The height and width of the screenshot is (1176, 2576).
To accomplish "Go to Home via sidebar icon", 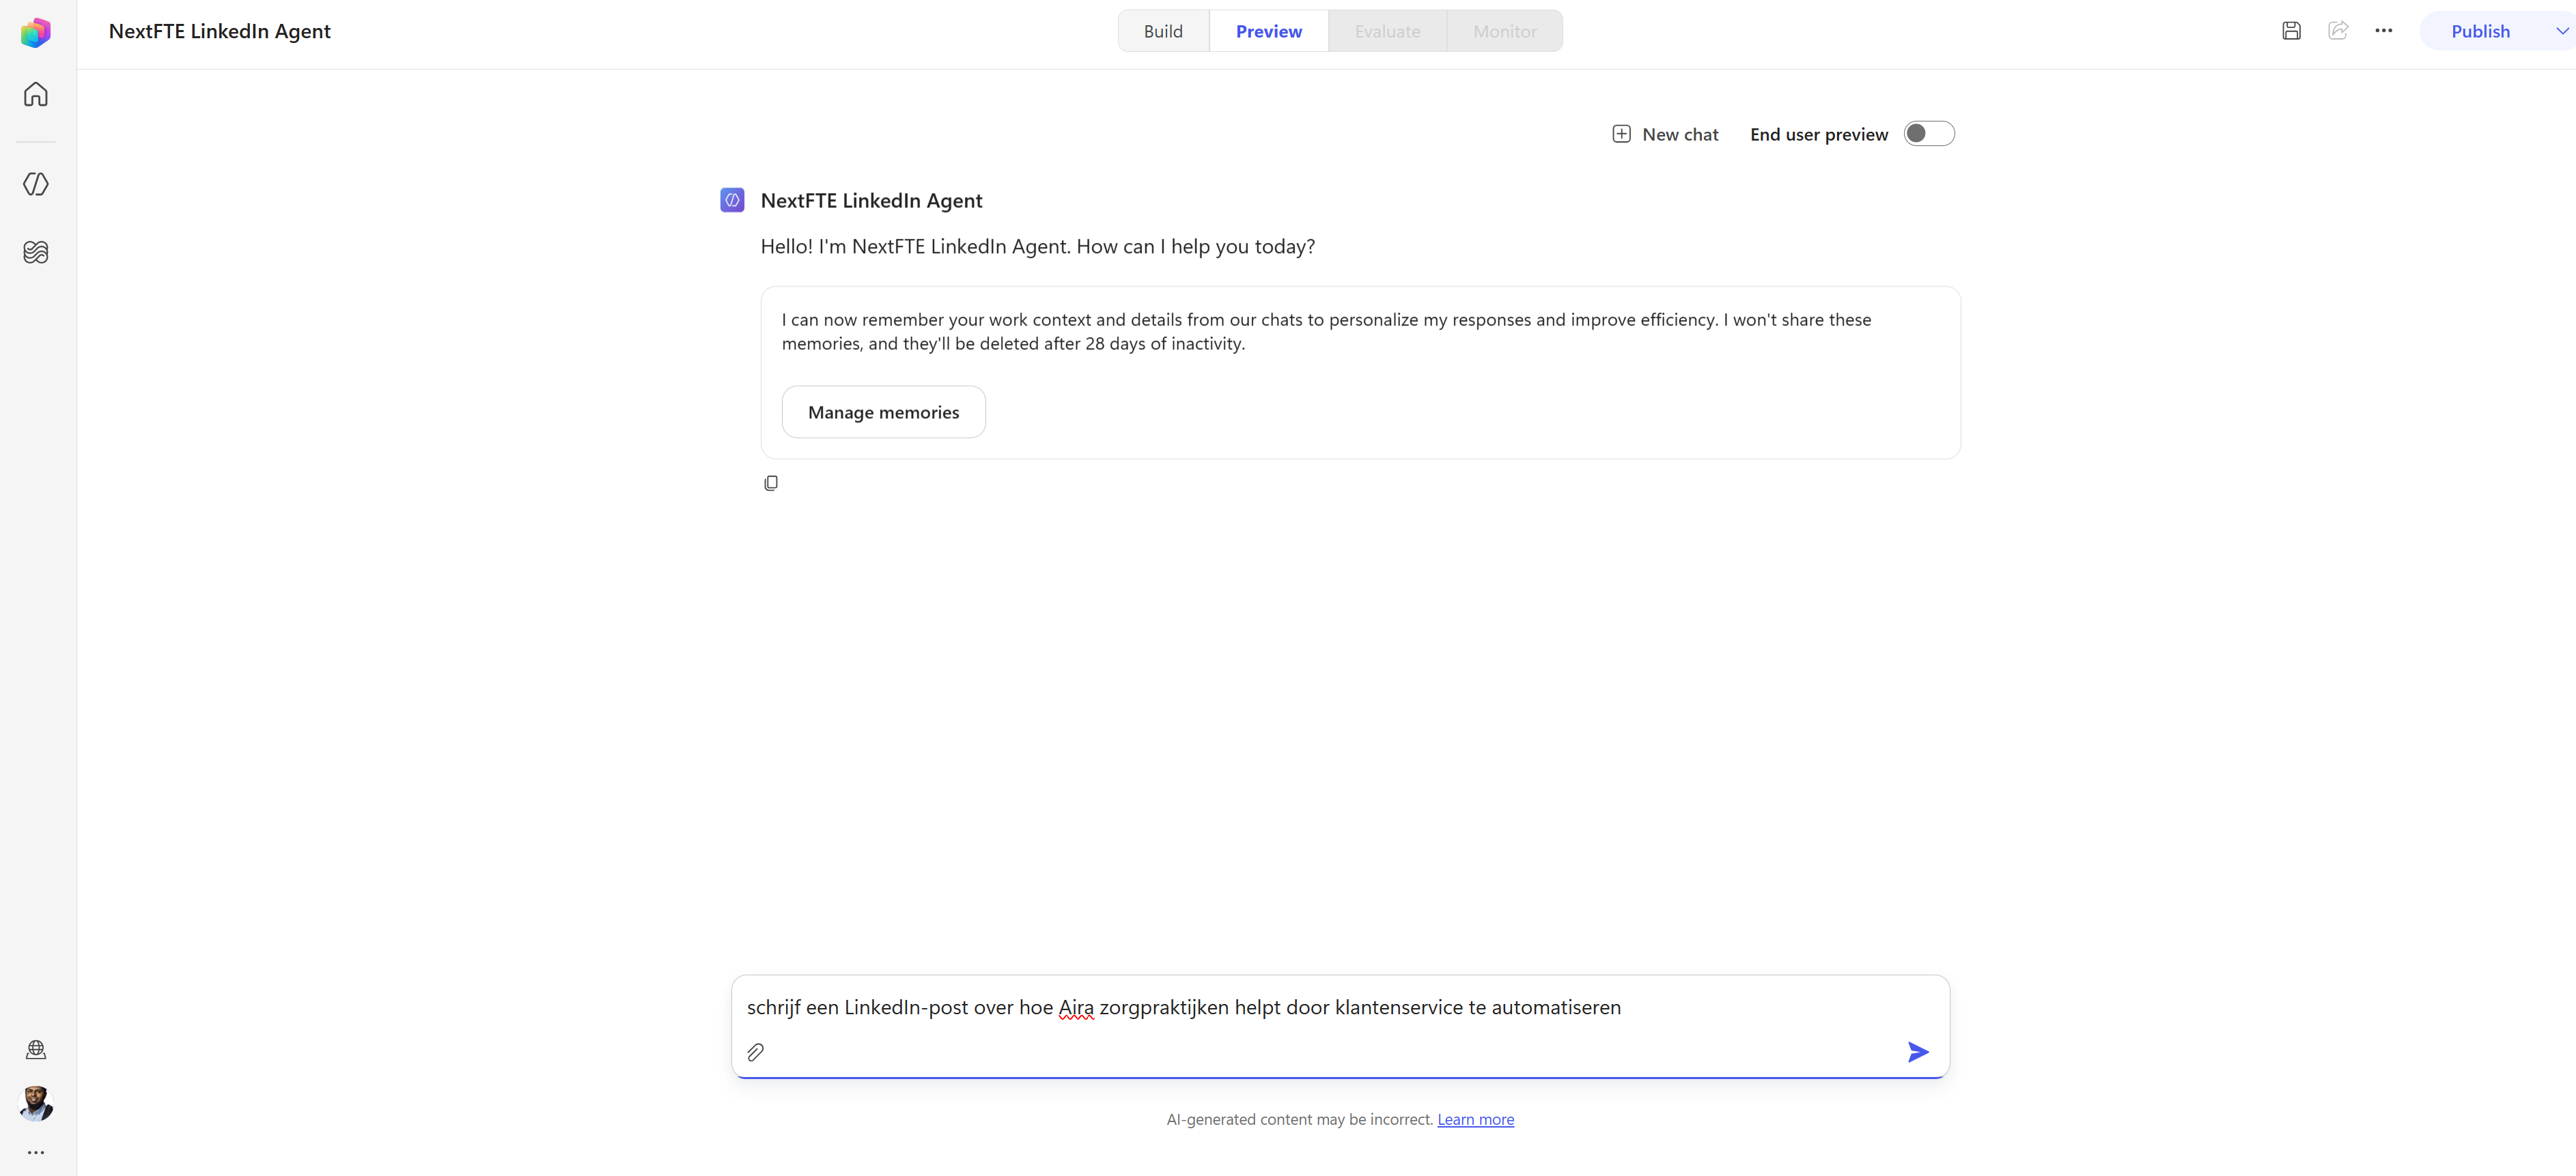I will pyautogui.click(x=36, y=94).
